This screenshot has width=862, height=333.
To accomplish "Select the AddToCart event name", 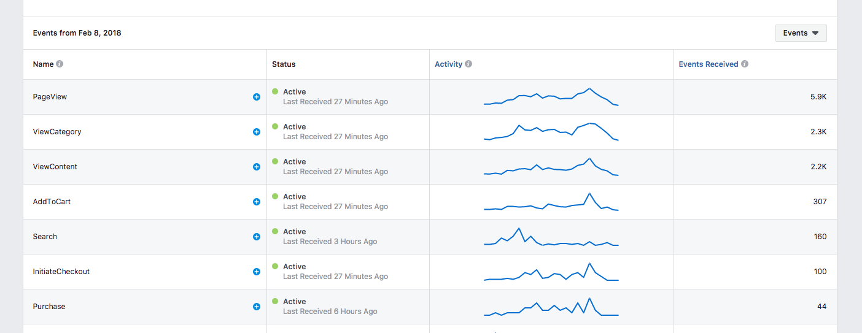I will point(52,202).
